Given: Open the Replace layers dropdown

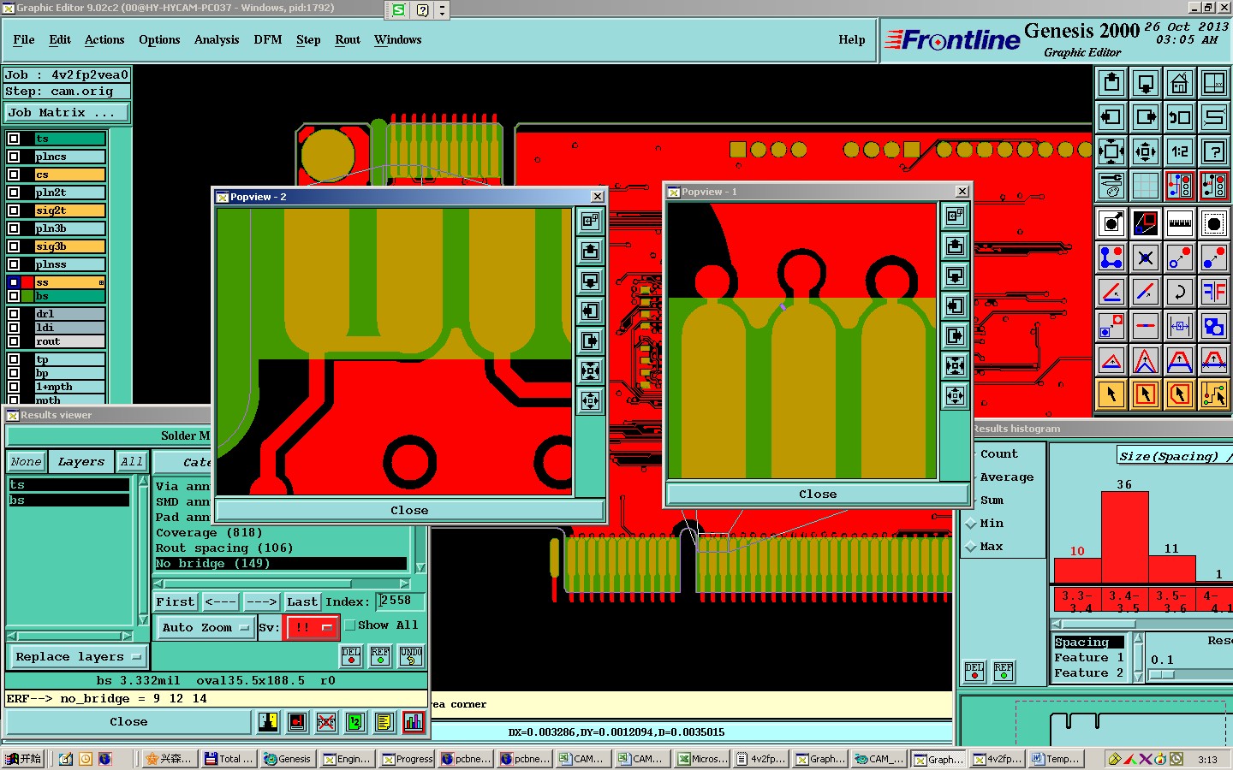Looking at the screenshot, I should pos(78,657).
